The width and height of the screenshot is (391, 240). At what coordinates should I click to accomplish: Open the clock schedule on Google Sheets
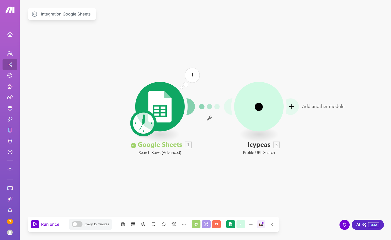(143, 123)
